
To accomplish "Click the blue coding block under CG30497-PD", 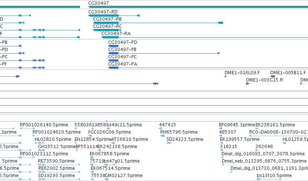I will coord(113,46).
